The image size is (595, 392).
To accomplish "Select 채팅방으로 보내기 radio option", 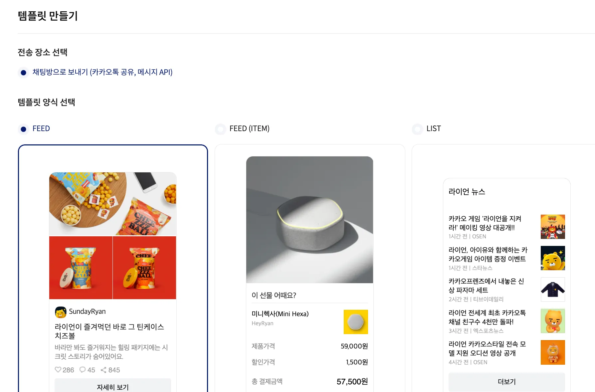I will (x=23, y=72).
